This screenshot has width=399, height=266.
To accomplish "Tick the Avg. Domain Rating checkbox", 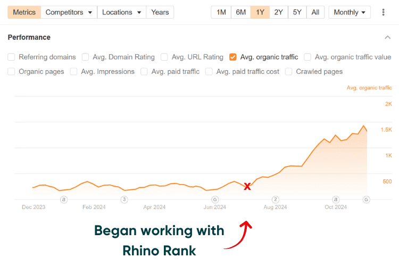I will [86, 57].
